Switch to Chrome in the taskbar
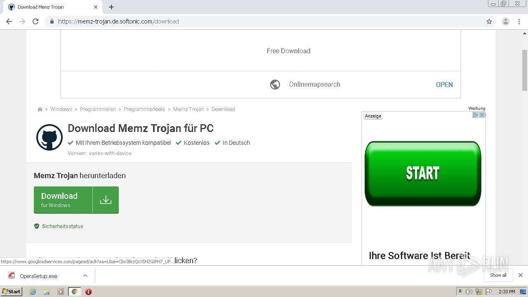 74,292
